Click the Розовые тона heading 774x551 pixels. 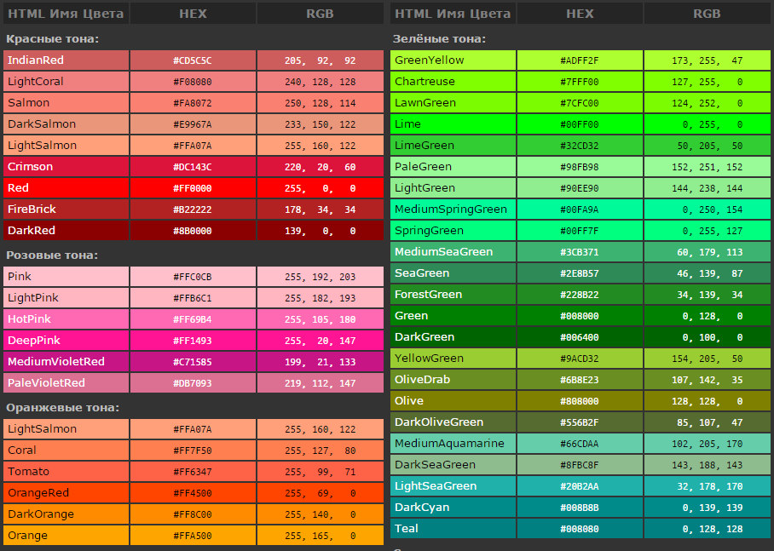[x=52, y=255]
